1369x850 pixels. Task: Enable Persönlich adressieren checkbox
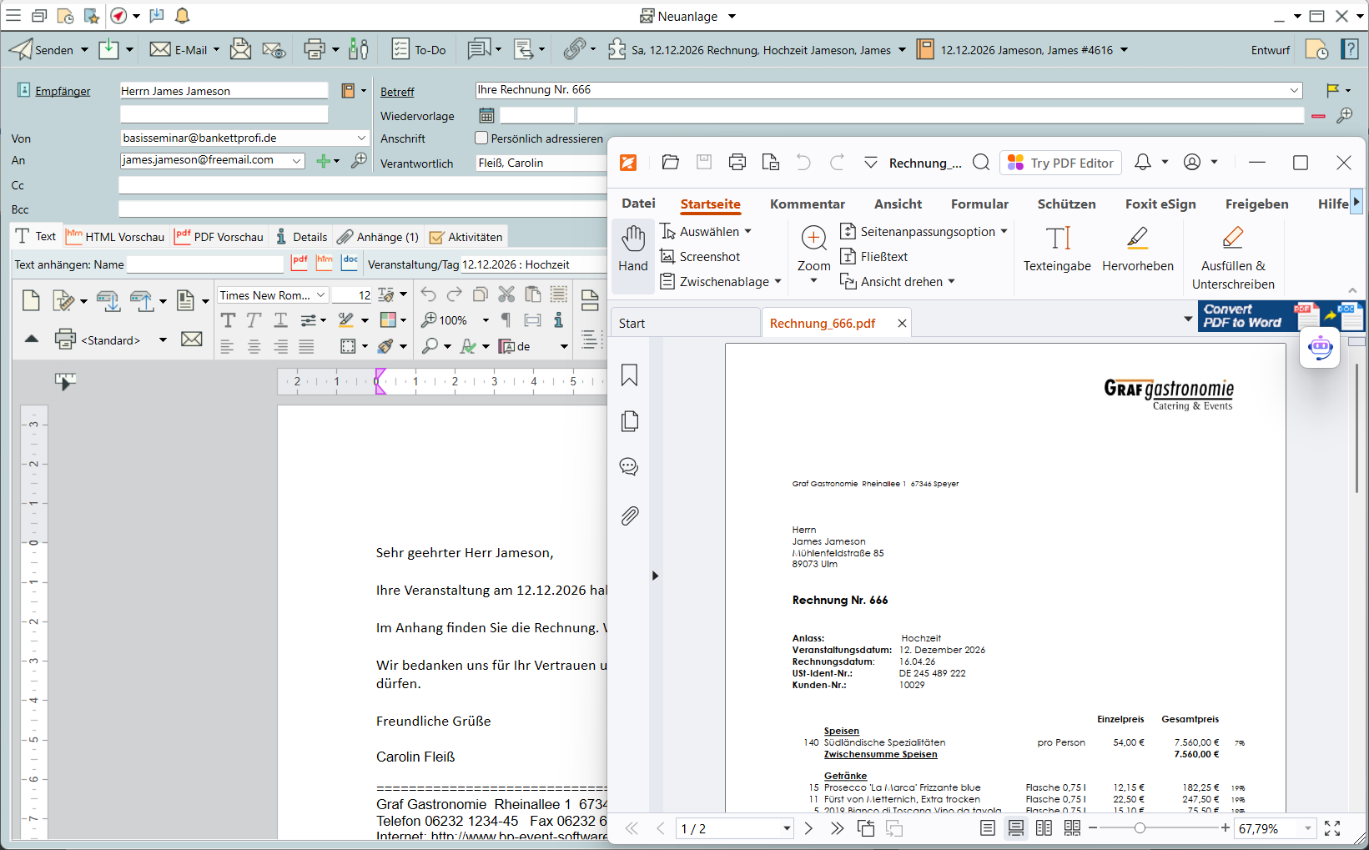481,138
